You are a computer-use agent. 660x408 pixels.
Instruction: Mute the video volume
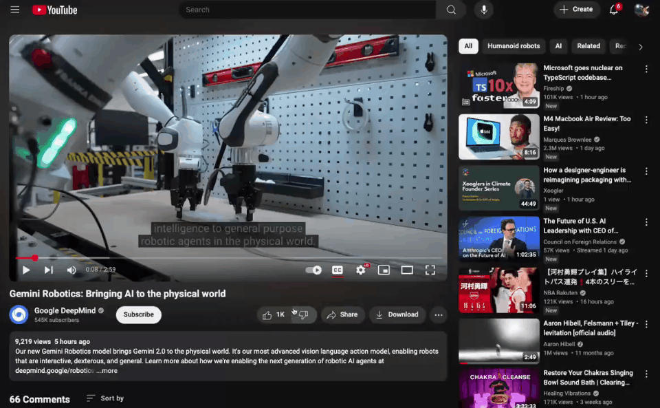[71, 270]
